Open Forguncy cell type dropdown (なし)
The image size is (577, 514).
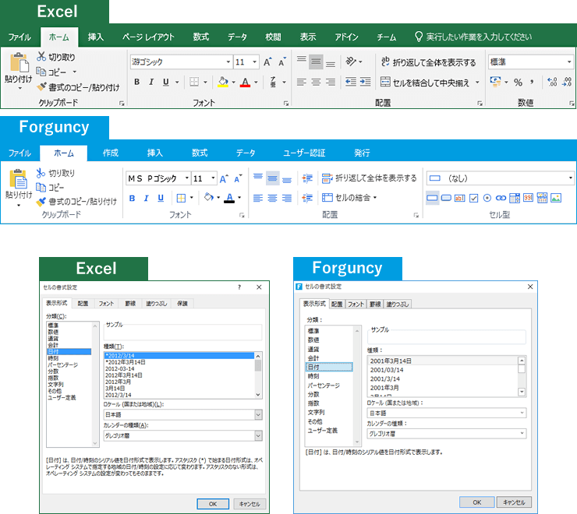tap(570, 178)
